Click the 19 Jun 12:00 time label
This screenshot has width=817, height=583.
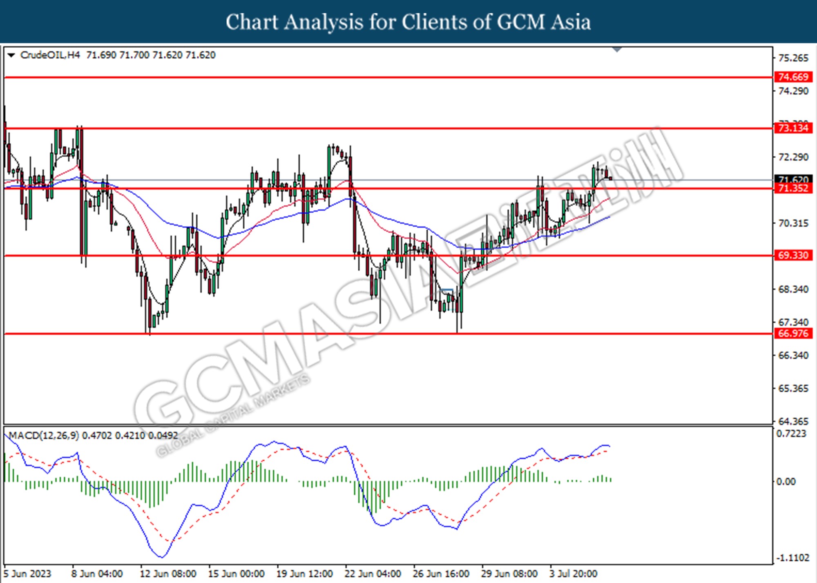[304, 574]
